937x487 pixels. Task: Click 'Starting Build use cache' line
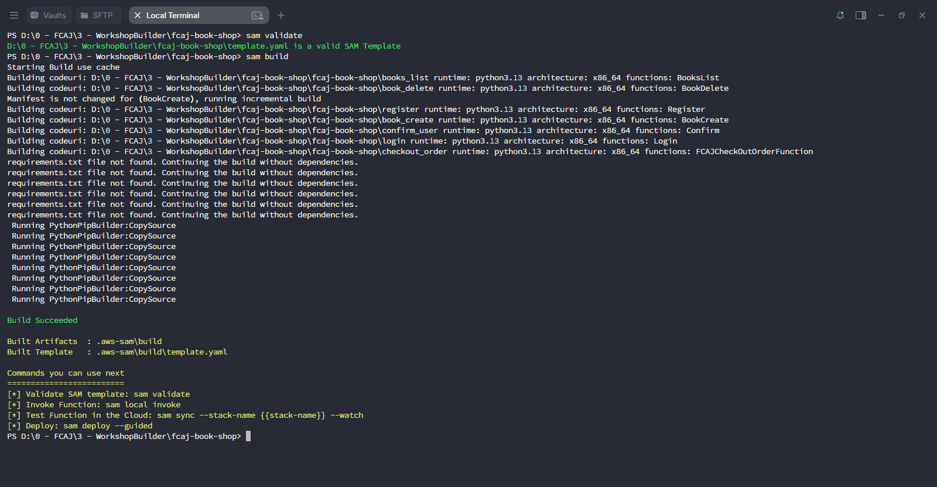point(63,67)
